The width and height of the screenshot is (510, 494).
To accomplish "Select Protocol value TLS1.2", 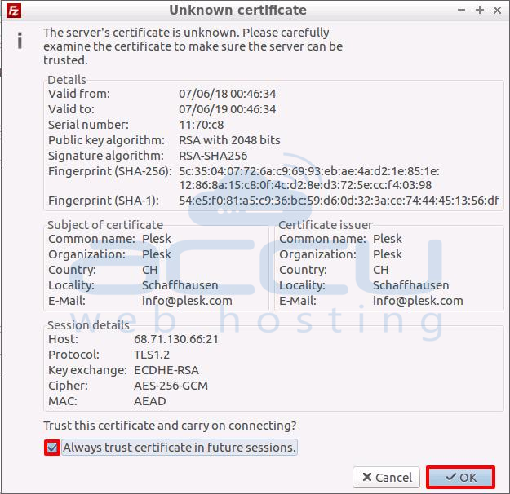I will [152, 355].
